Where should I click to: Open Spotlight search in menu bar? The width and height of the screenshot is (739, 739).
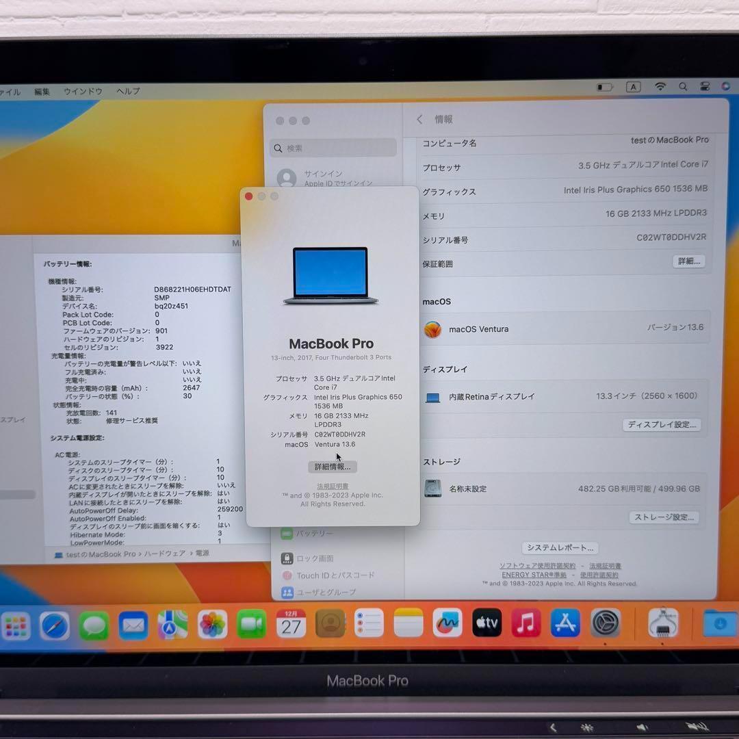point(682,86)
